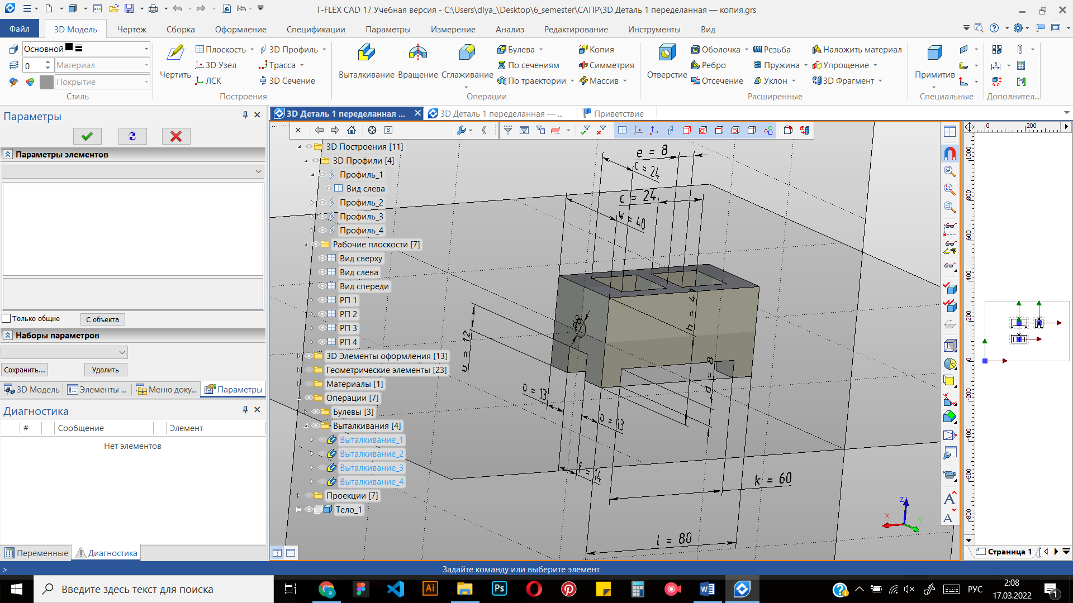This screenshot has height=603, width=1073.
Task: Select the Выталкивание (Extrude) tool
Action: pos(367,61)
